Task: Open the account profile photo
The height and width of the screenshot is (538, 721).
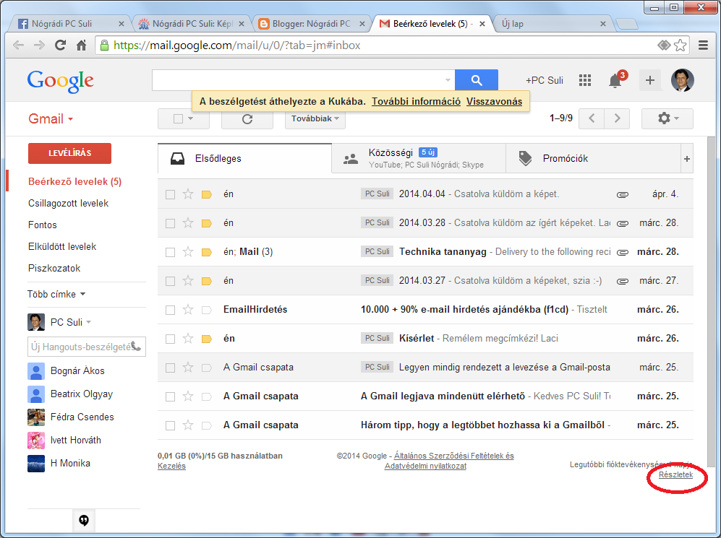Action: tap(683, 80)
